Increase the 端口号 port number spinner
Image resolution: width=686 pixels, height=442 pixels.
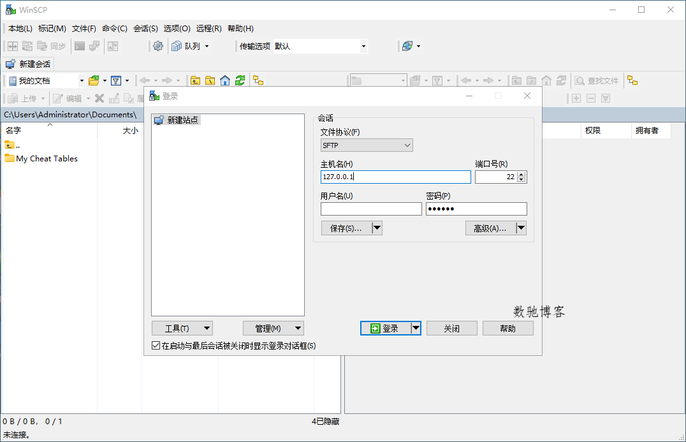521,174
